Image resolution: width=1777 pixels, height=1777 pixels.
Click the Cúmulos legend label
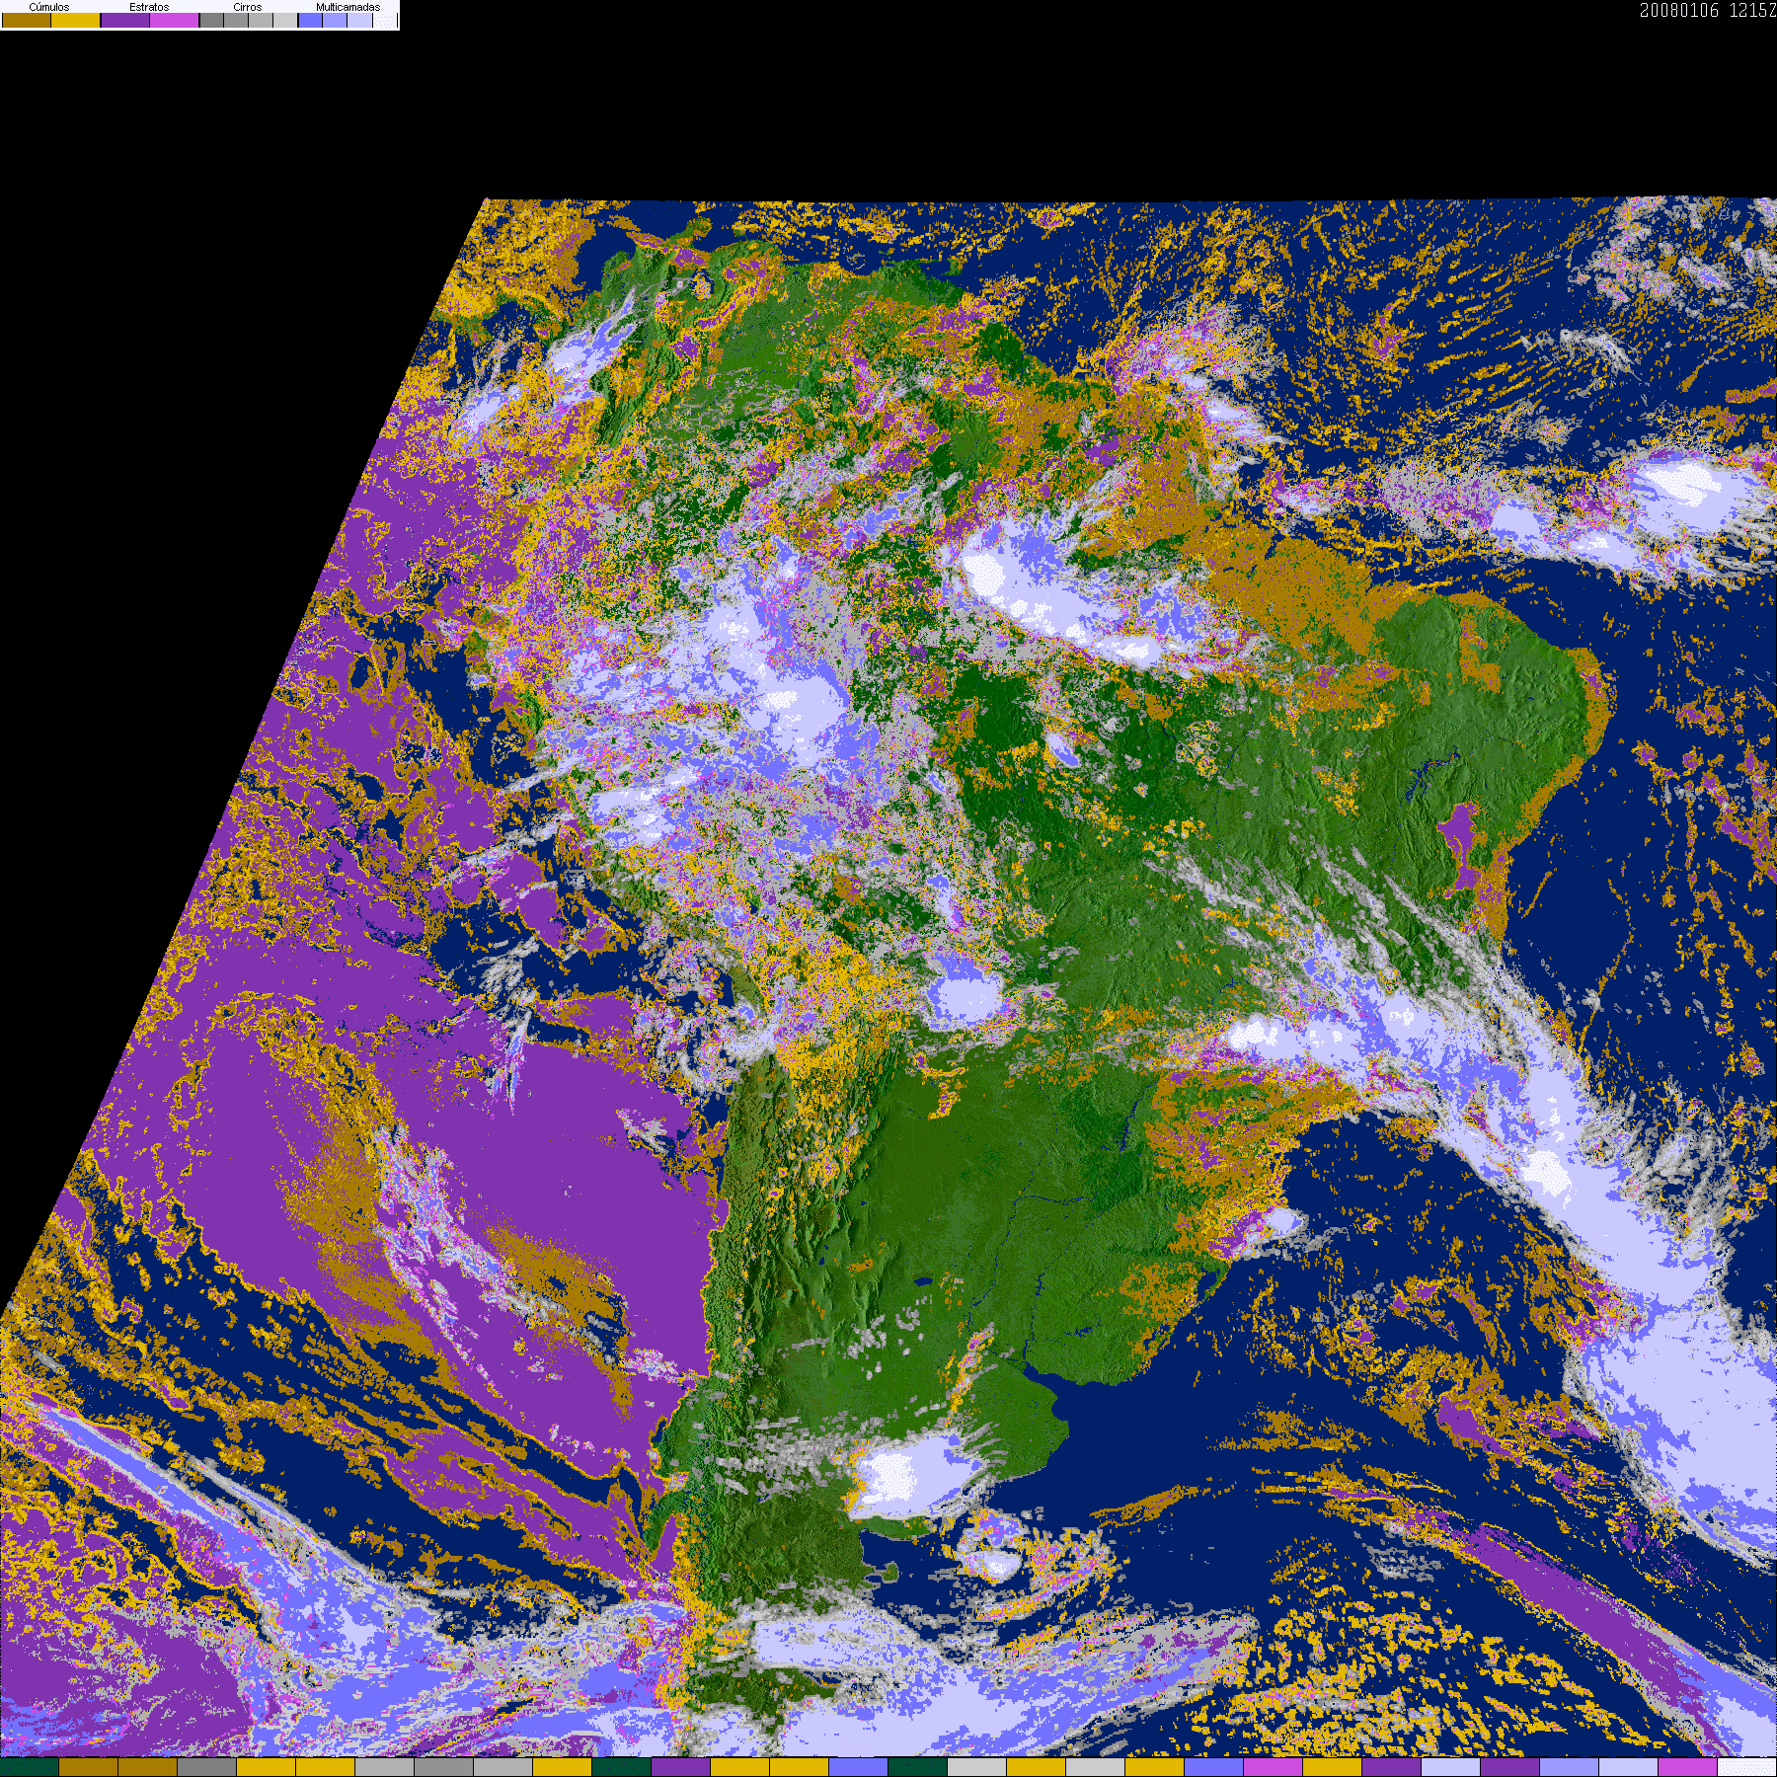pyautogui.click(x=49, y=7)
